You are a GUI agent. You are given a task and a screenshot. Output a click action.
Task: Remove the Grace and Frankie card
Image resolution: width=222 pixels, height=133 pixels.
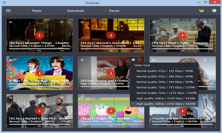[140, 60]
